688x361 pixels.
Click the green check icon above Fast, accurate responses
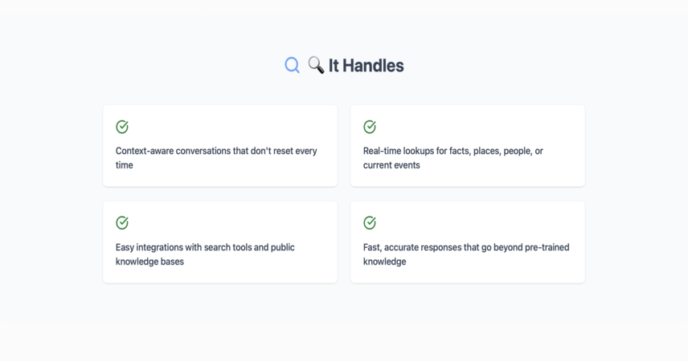370,222
